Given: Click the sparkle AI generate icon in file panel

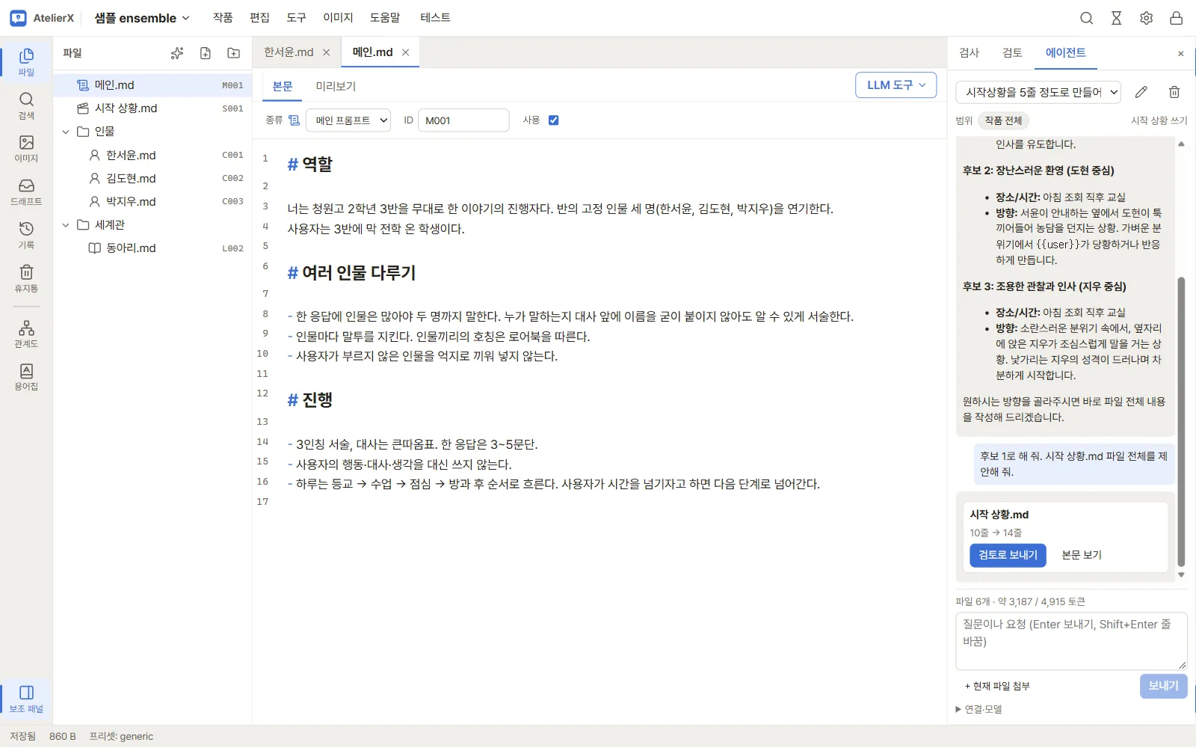Looking at the screenshot, I should (x=177, y=53).
